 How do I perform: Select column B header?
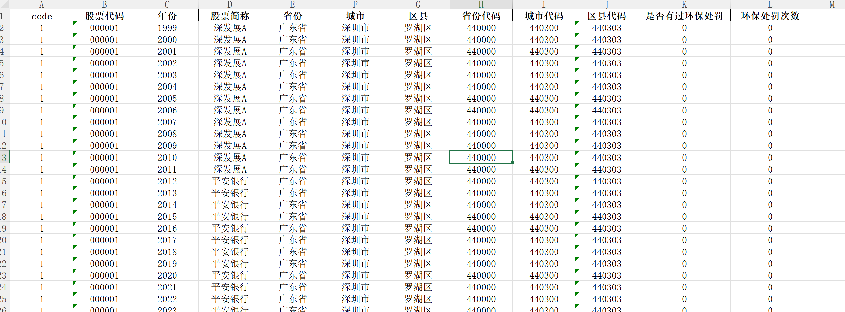tap(104, 4)
